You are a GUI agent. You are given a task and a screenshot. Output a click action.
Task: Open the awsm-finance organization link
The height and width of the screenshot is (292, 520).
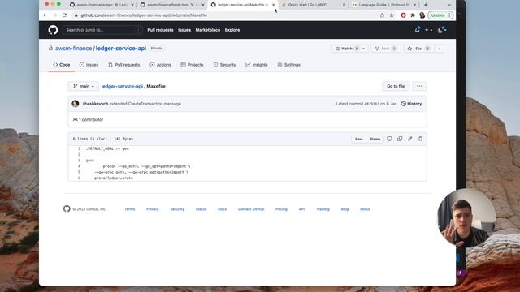(73, 49)
